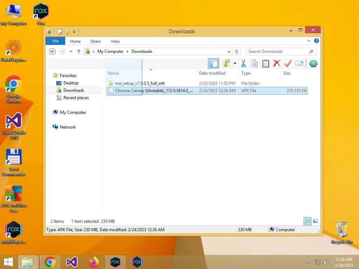Screen dimensions: 359x269
Task: Click the Rename toolbar icon
Action: click(299, 63)
